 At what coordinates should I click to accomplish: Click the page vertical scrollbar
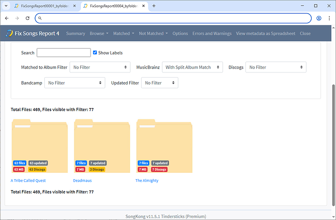click(333, 145)
